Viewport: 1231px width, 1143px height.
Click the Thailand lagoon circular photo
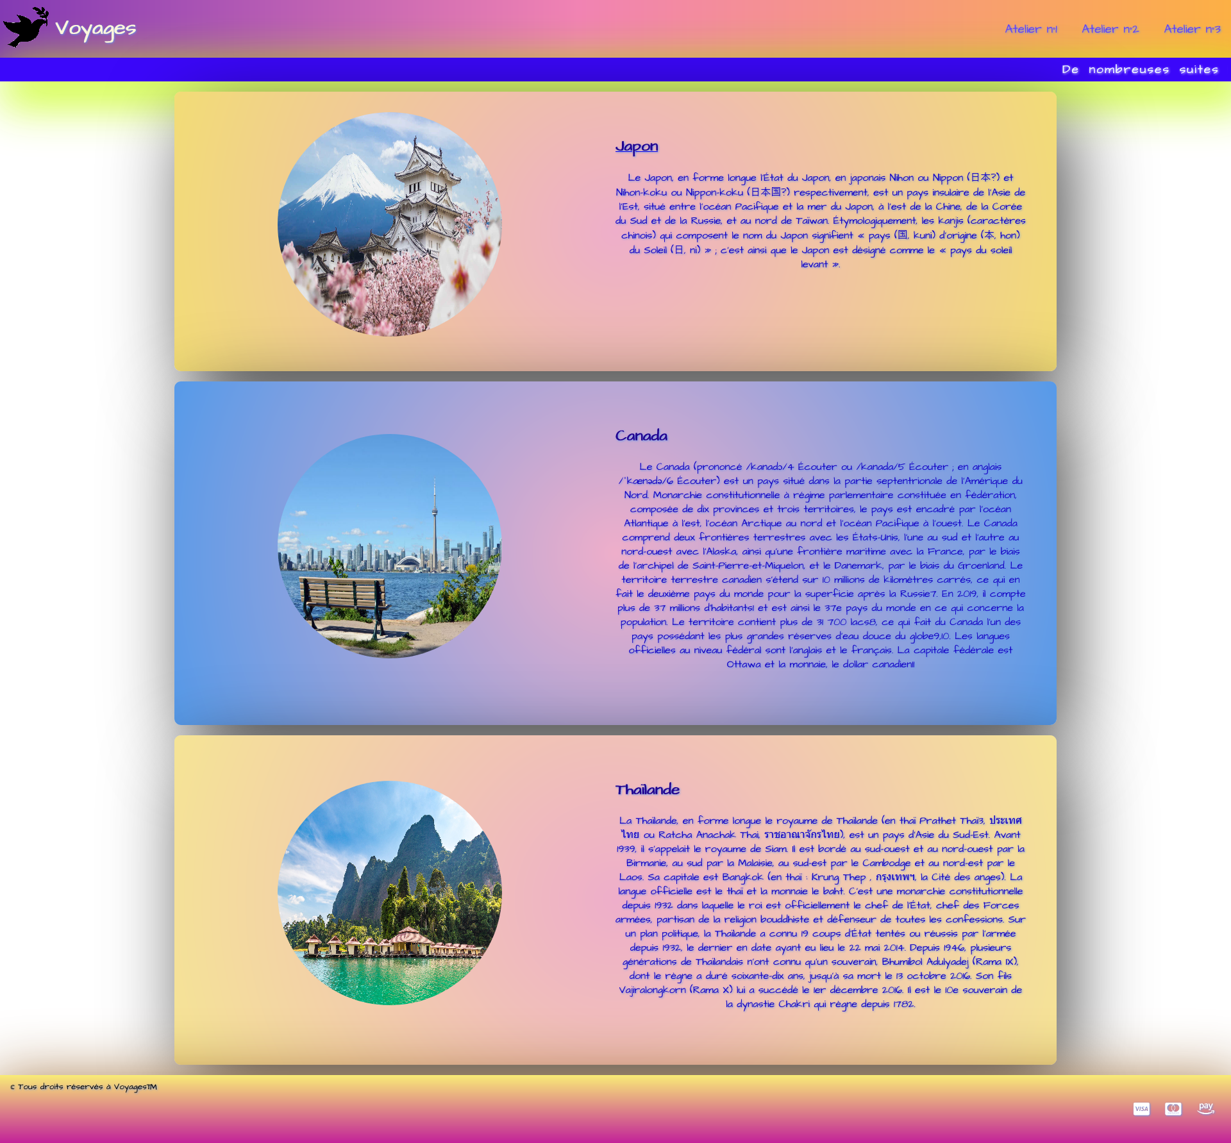coord(390,892)
